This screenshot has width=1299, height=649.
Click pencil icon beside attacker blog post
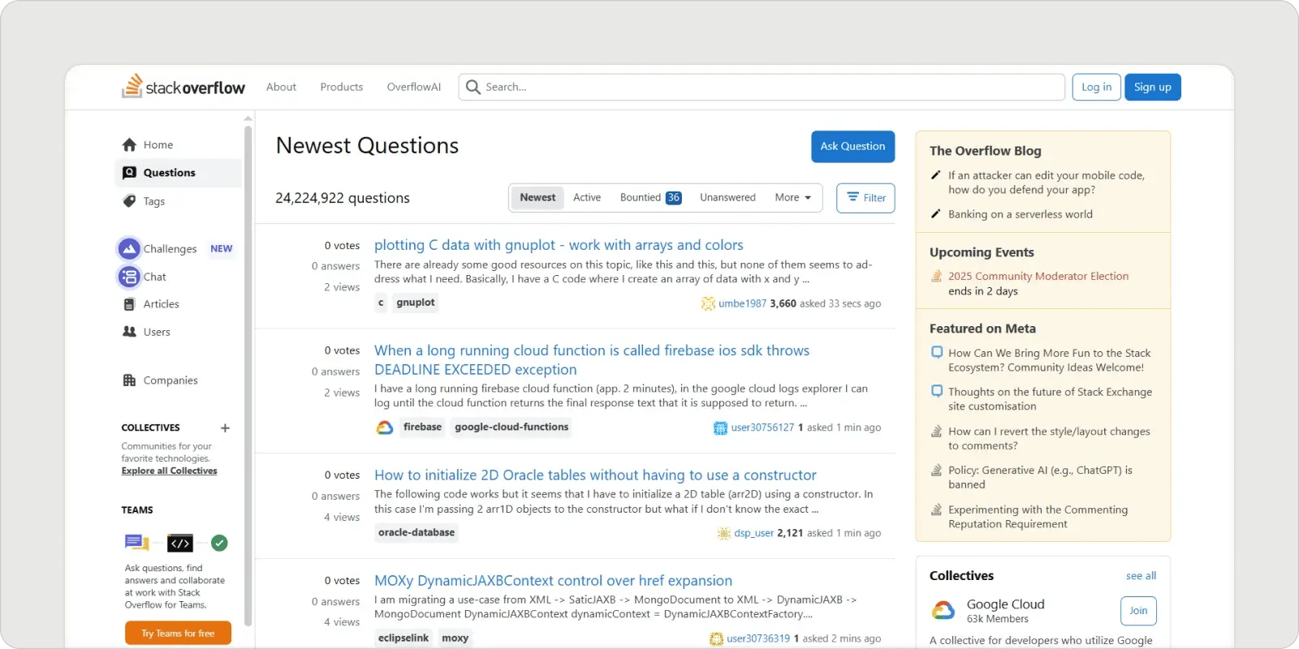point(936,174)
